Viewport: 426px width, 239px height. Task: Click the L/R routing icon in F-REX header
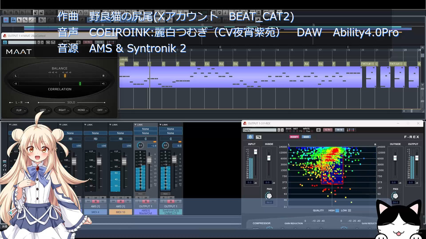[x=351, y=130]
